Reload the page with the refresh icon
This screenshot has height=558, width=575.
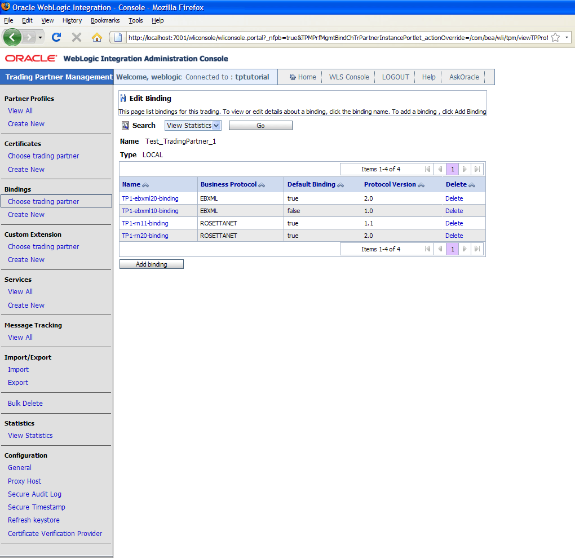coord(56,37)
